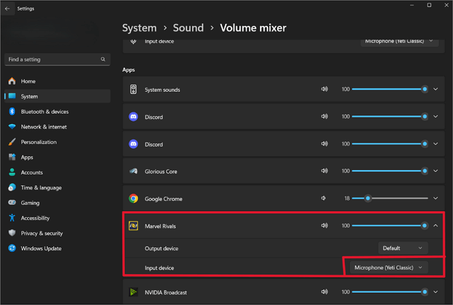Open Personalization settings page
Screen dimensions: 453x305
[x=57, y=142]
